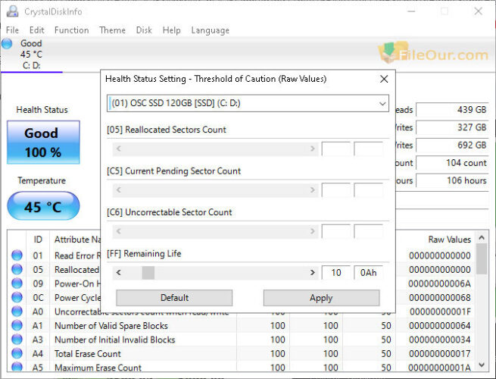Click status orb for attribute 0C Power Cycle
The height and width of the screenshot is (379, 496).
pos(17,298)
